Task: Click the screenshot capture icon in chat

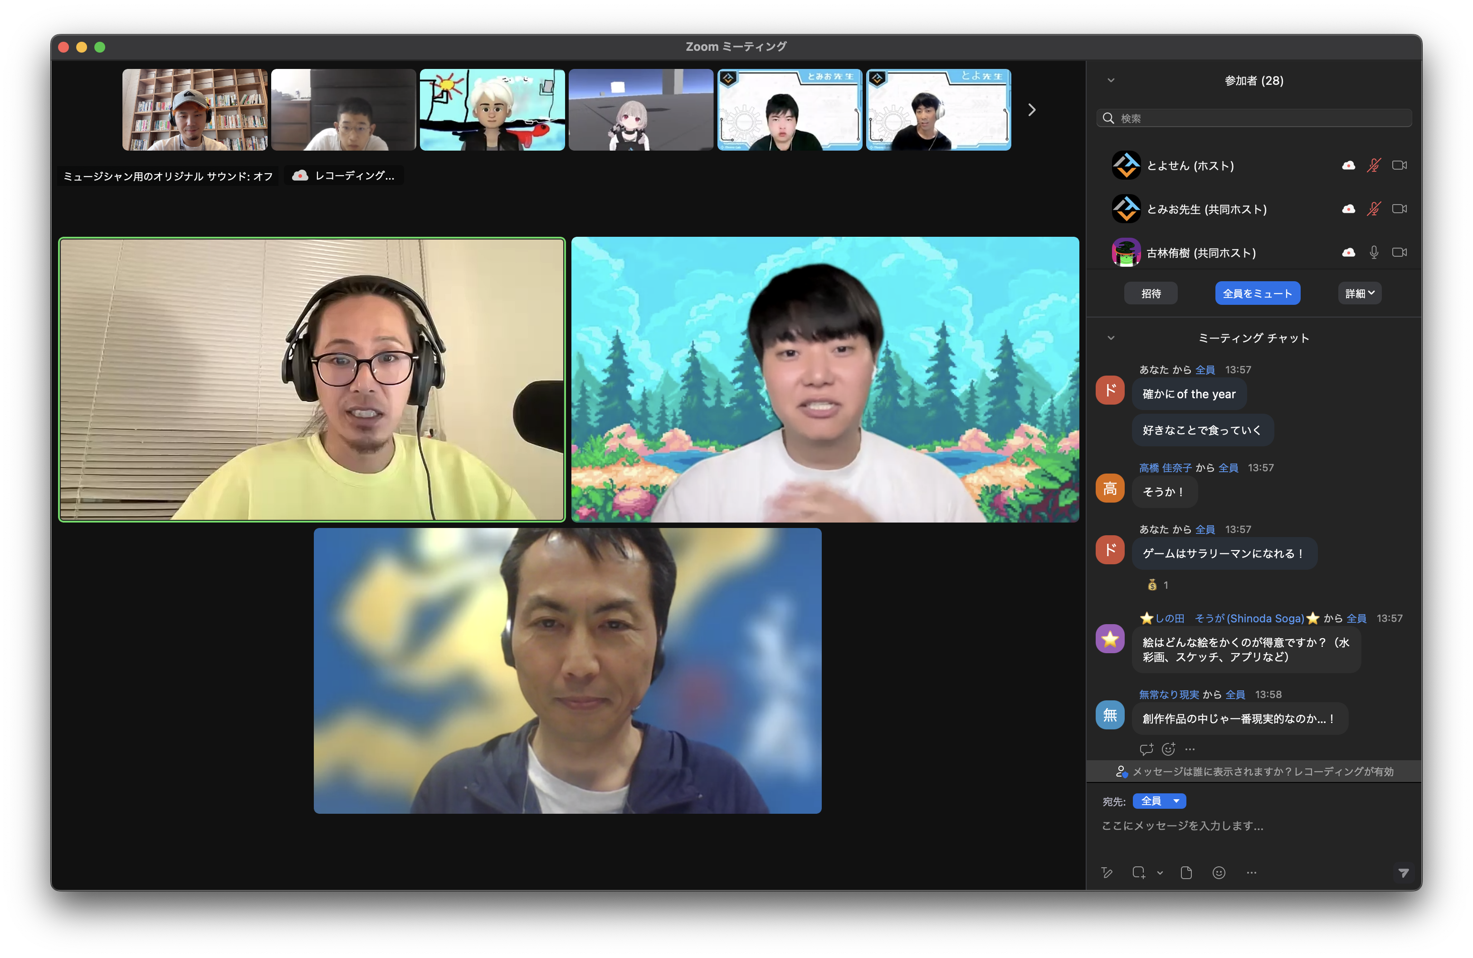Action: [x=1138, y=873]
